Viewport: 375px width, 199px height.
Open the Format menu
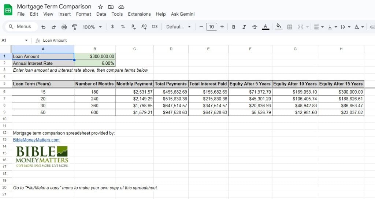[x=83, y=14]
